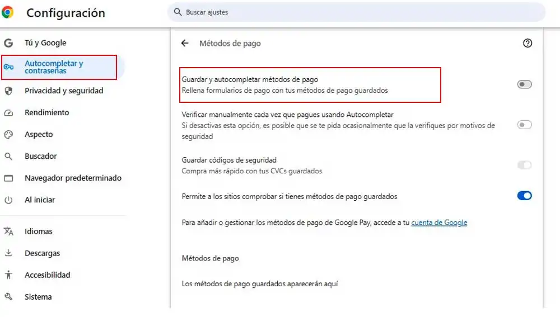Click description Compra más rápido con tus CVCs guardados

252,171
